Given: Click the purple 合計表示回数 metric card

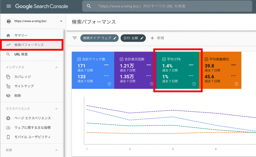Looking at the screenshot, I should click(135, 70).
